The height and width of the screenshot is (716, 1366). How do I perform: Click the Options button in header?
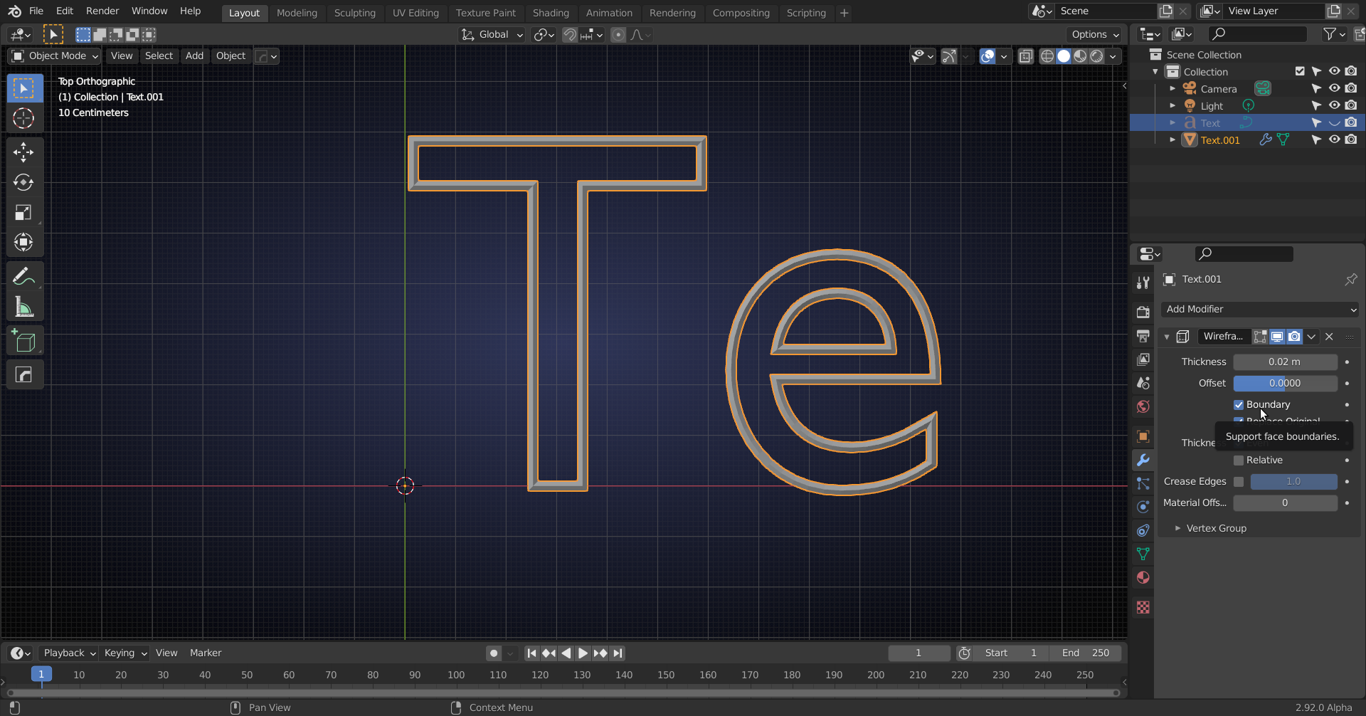[1094, 34]
